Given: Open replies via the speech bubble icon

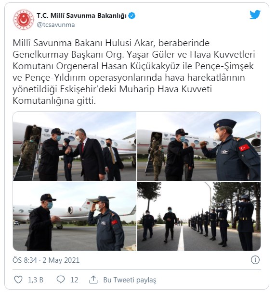Looking at the screenshot, I should click(61, 280).
